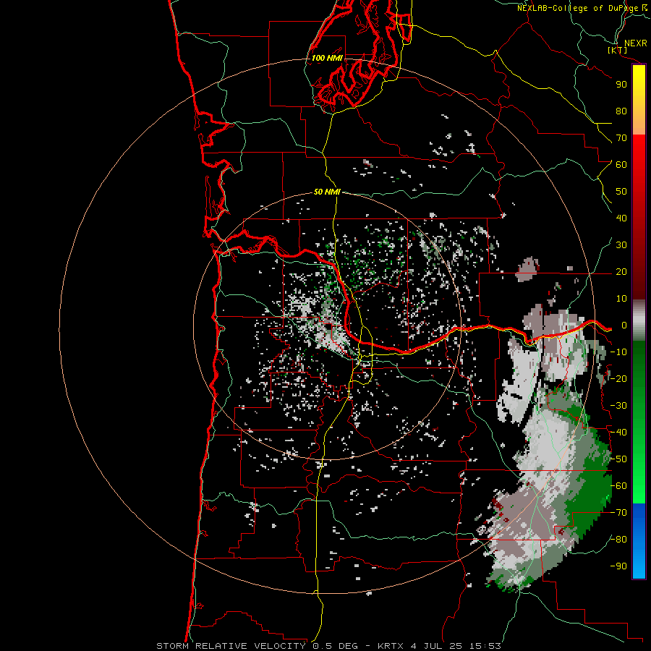The height and width of the screenshot is (651, 651).
Task: Click the -60 value on the velocity scale
Action: (618, 486)
